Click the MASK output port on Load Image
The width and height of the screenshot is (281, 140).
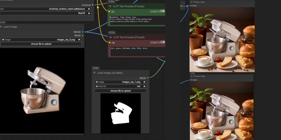(x=82, y=36)
